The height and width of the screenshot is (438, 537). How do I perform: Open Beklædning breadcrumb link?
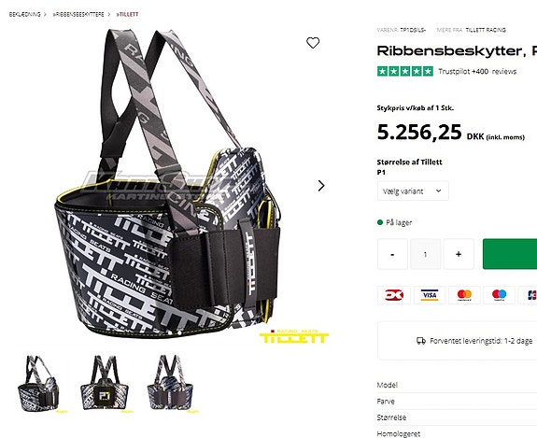click(x=24, y=14)
